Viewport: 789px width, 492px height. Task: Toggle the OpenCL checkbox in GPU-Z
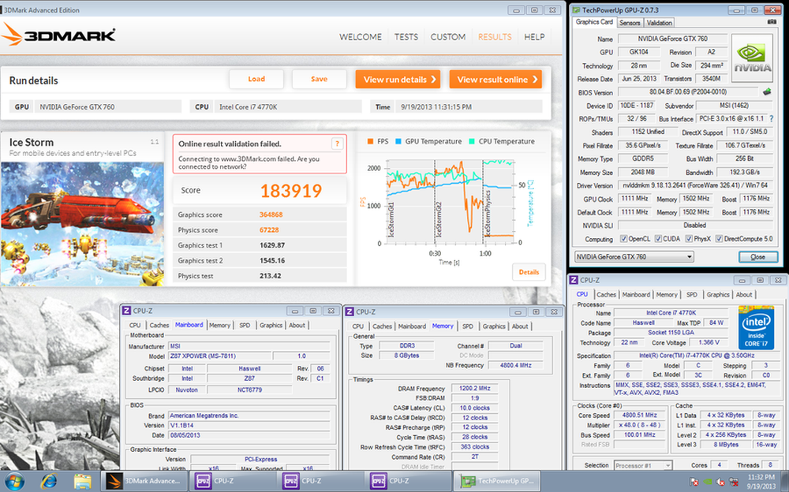(624, 239)
